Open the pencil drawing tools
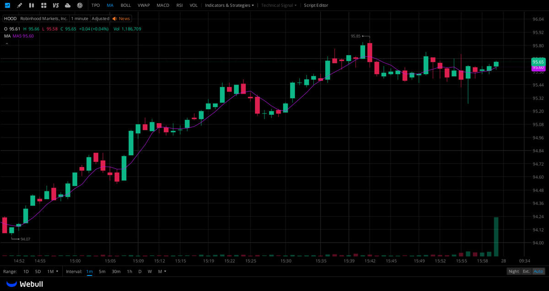The image size is (549, 291). coord(19,5)
